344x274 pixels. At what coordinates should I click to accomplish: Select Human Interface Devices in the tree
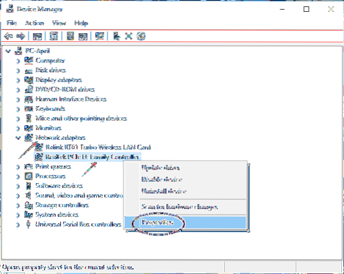pyautogui.click(x=71, y=99)
